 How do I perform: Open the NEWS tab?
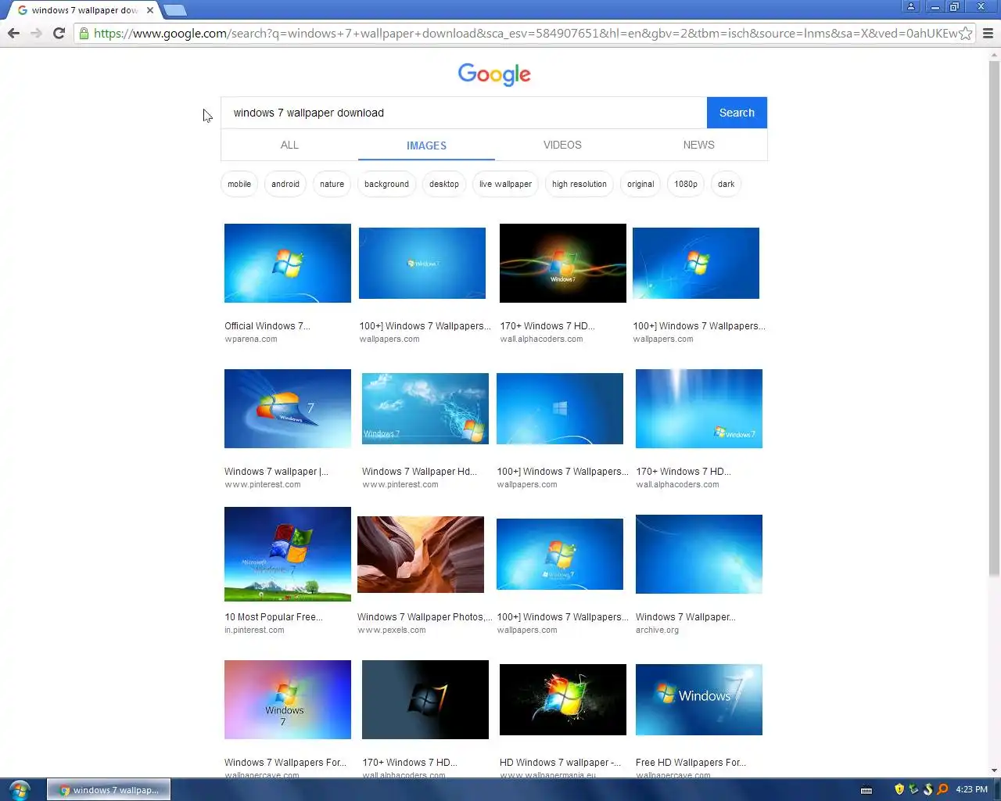click(698, 145)
